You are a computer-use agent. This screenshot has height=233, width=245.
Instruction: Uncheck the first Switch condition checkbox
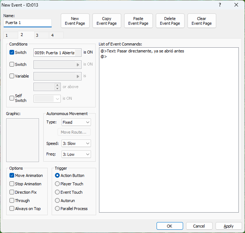coord(12,52)
